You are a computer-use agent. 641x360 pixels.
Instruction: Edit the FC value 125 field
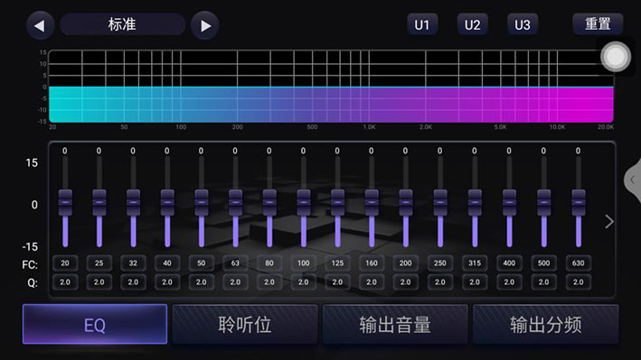point(337,263)
